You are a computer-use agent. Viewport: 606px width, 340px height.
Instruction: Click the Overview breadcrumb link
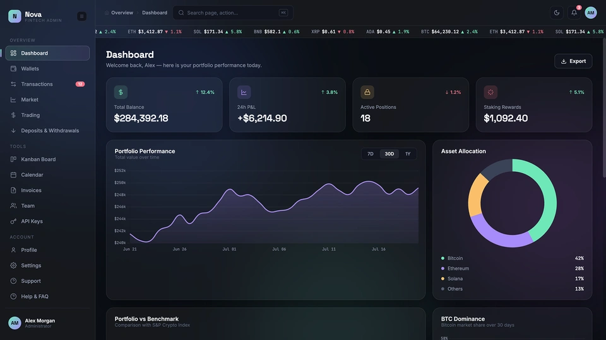[122, 13]
